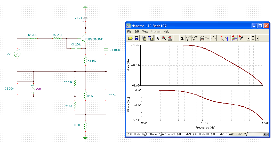
Task: Click the curve question-mark identify icon
Action: tap(195, 38)
